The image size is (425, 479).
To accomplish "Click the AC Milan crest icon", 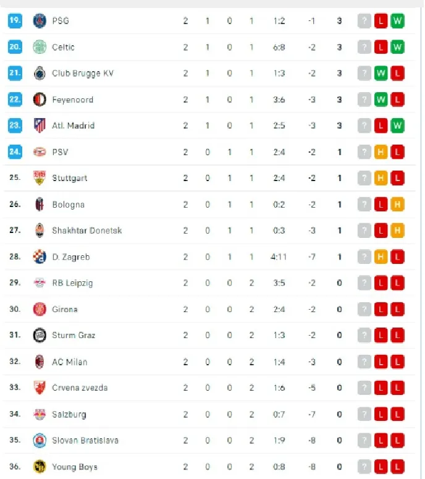I will pos(40,362).
